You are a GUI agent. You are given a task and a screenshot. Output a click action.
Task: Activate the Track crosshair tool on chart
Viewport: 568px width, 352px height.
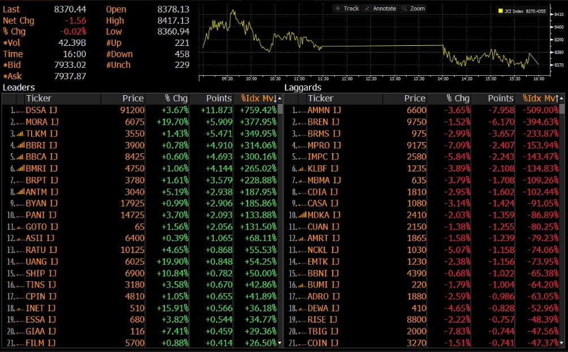pyautogui.click(x=346, y=8)
